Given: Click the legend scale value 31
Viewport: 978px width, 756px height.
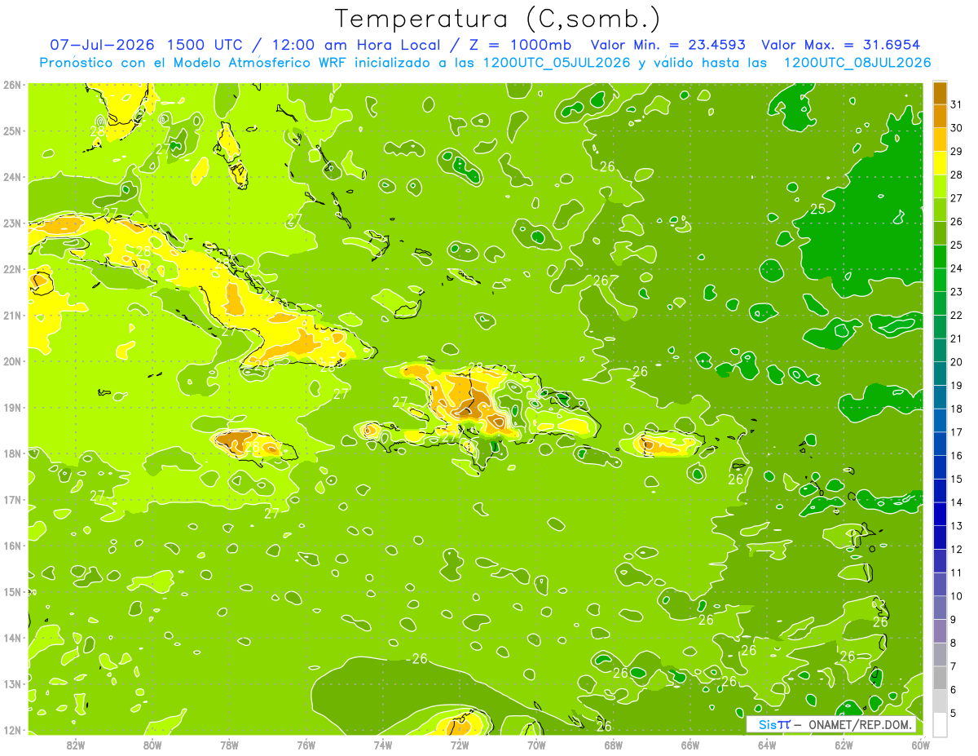Looking at the screenshot, I should 957,104.
